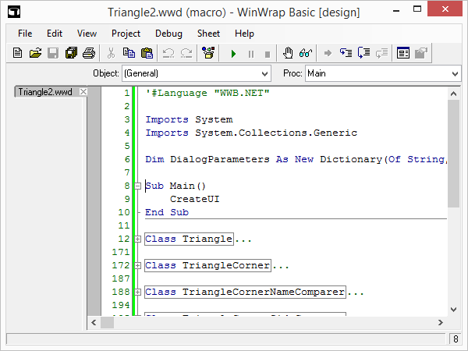Screen dimensions: 468x351
Task: Collapse the Sub Main code block
Action: tap(138, 186)
